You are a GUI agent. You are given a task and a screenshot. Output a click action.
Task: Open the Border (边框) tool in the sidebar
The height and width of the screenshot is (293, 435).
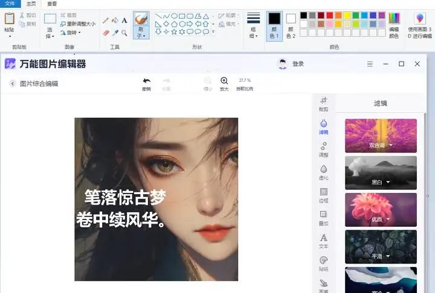pos(323,195)
